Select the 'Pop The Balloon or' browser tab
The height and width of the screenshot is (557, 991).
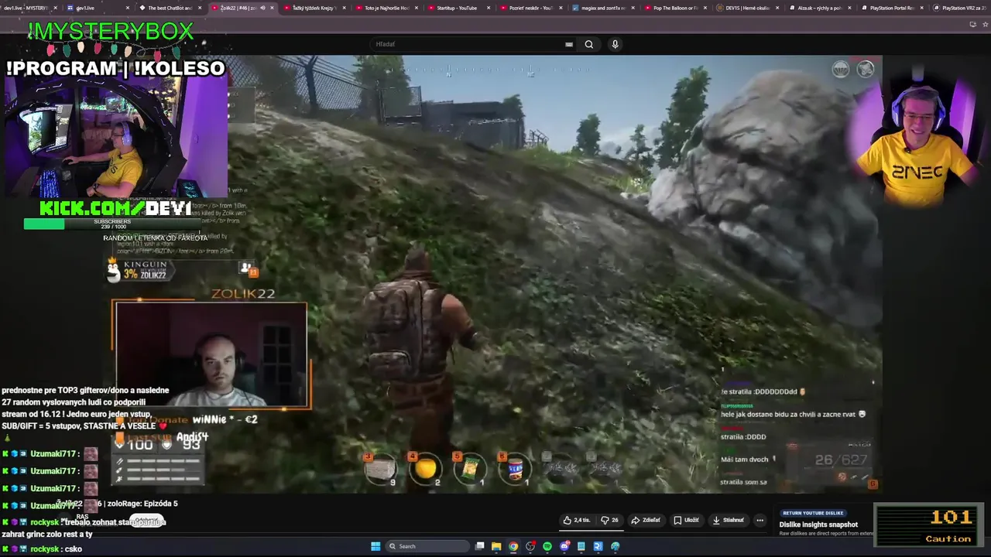pyautogui.click(x=675, y=8)
